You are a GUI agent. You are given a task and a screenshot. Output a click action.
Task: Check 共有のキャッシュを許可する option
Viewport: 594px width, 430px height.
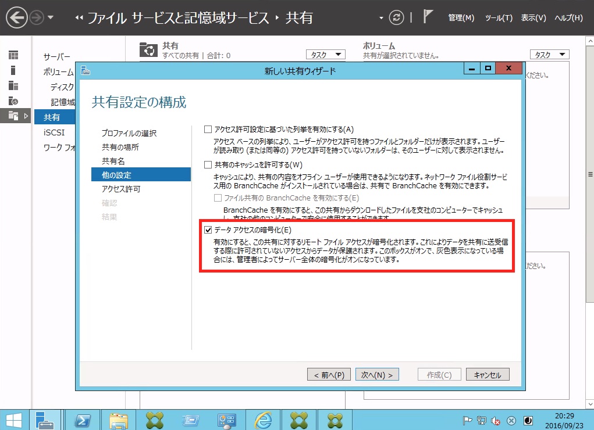[208, 165]
